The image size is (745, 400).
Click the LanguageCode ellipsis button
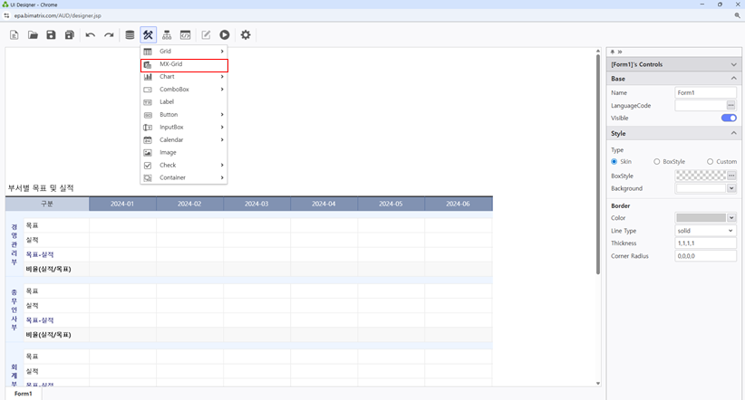[x=730, y=105]
